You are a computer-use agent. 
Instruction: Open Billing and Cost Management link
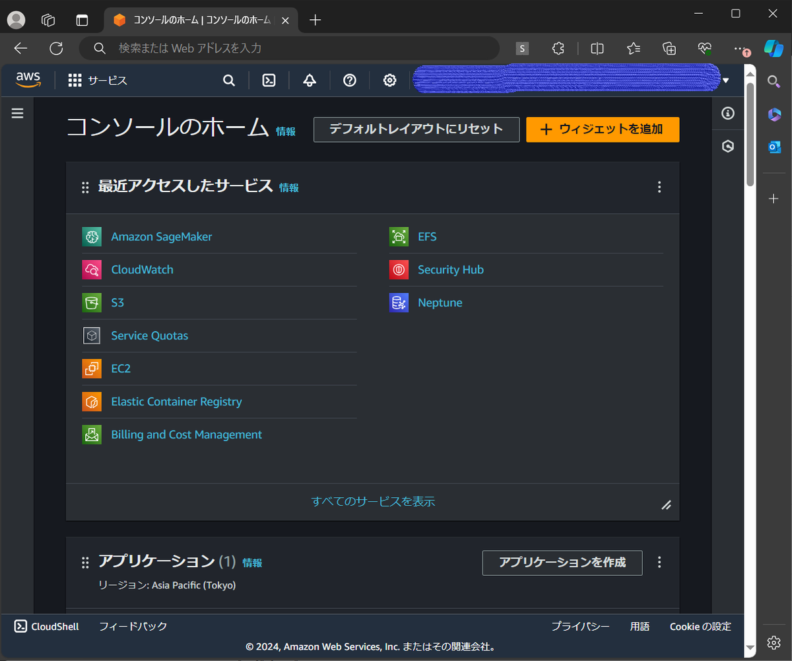(187, 435)
